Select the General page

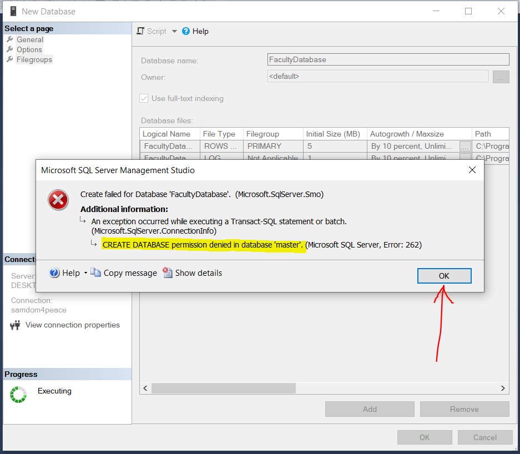(30, 39)
